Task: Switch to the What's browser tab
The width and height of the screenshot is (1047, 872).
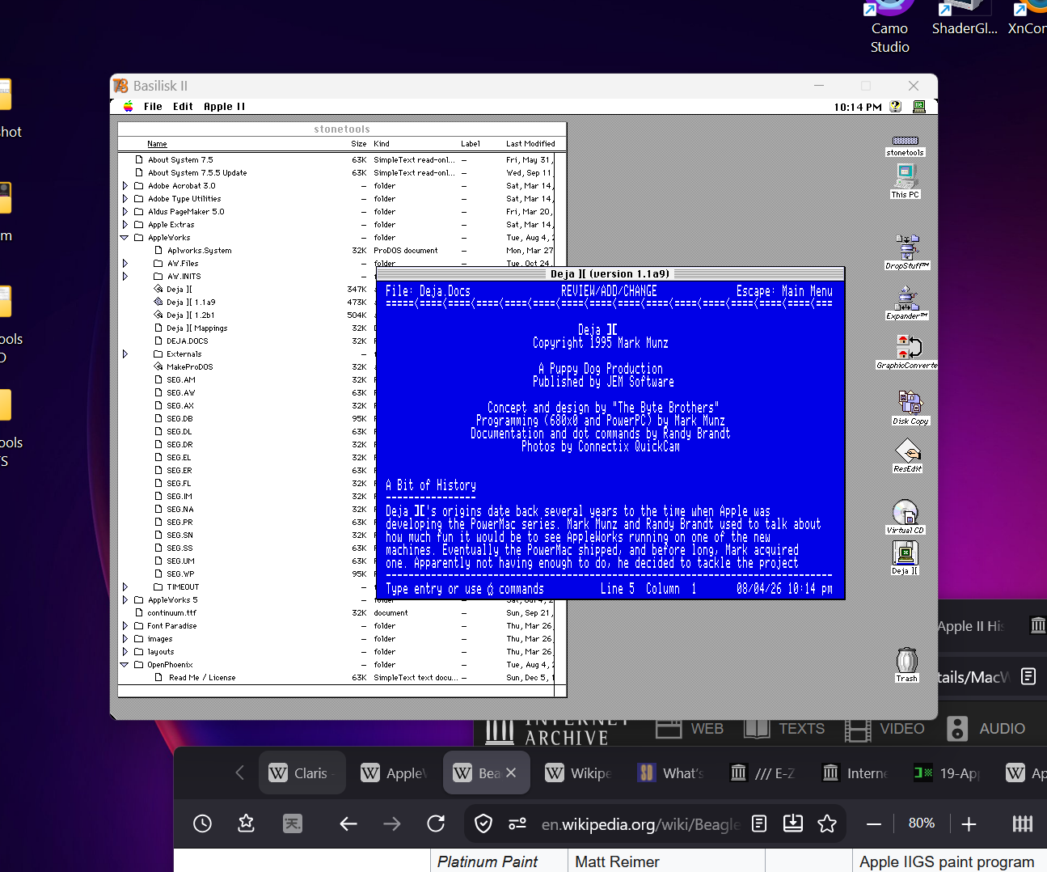Action: pyautogui.click(x=671, y=773)
